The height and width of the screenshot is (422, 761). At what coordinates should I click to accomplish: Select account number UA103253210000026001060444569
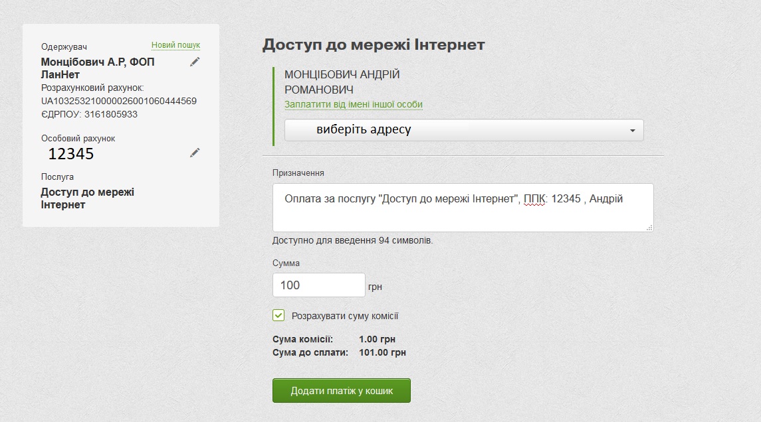click(x=119, y=102)
